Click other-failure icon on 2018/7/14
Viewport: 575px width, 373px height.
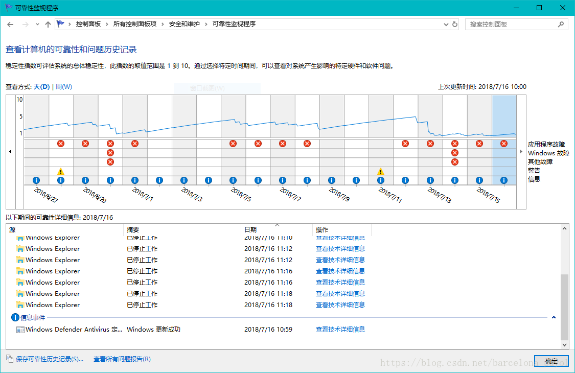(455, 162)
